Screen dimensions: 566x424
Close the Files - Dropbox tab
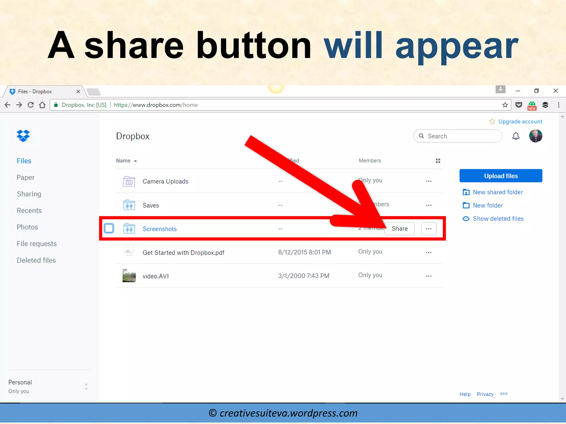[x=78, y=91]
